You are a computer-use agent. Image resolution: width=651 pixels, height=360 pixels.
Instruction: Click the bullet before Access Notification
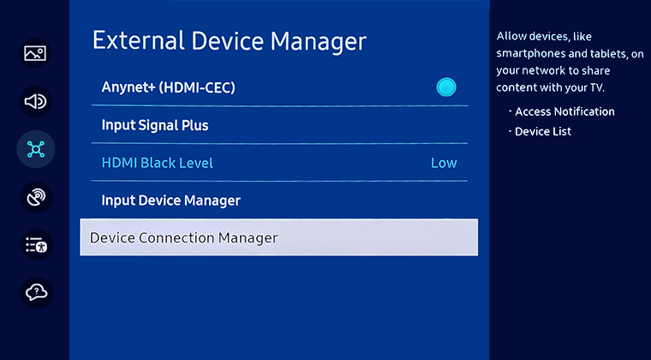click(509, 111)
